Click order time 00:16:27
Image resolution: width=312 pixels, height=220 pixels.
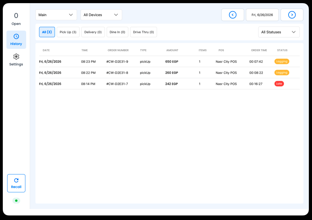[x=256, y=84]
